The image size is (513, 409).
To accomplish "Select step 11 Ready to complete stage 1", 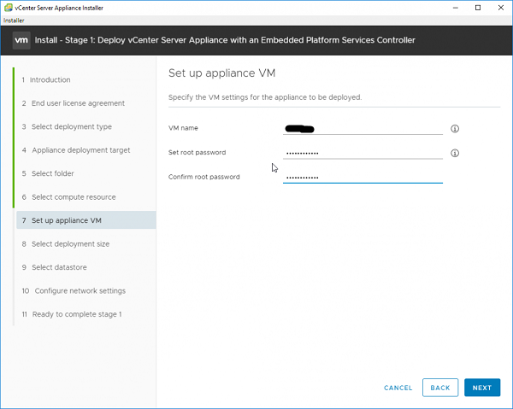I will tap(72, 314).
